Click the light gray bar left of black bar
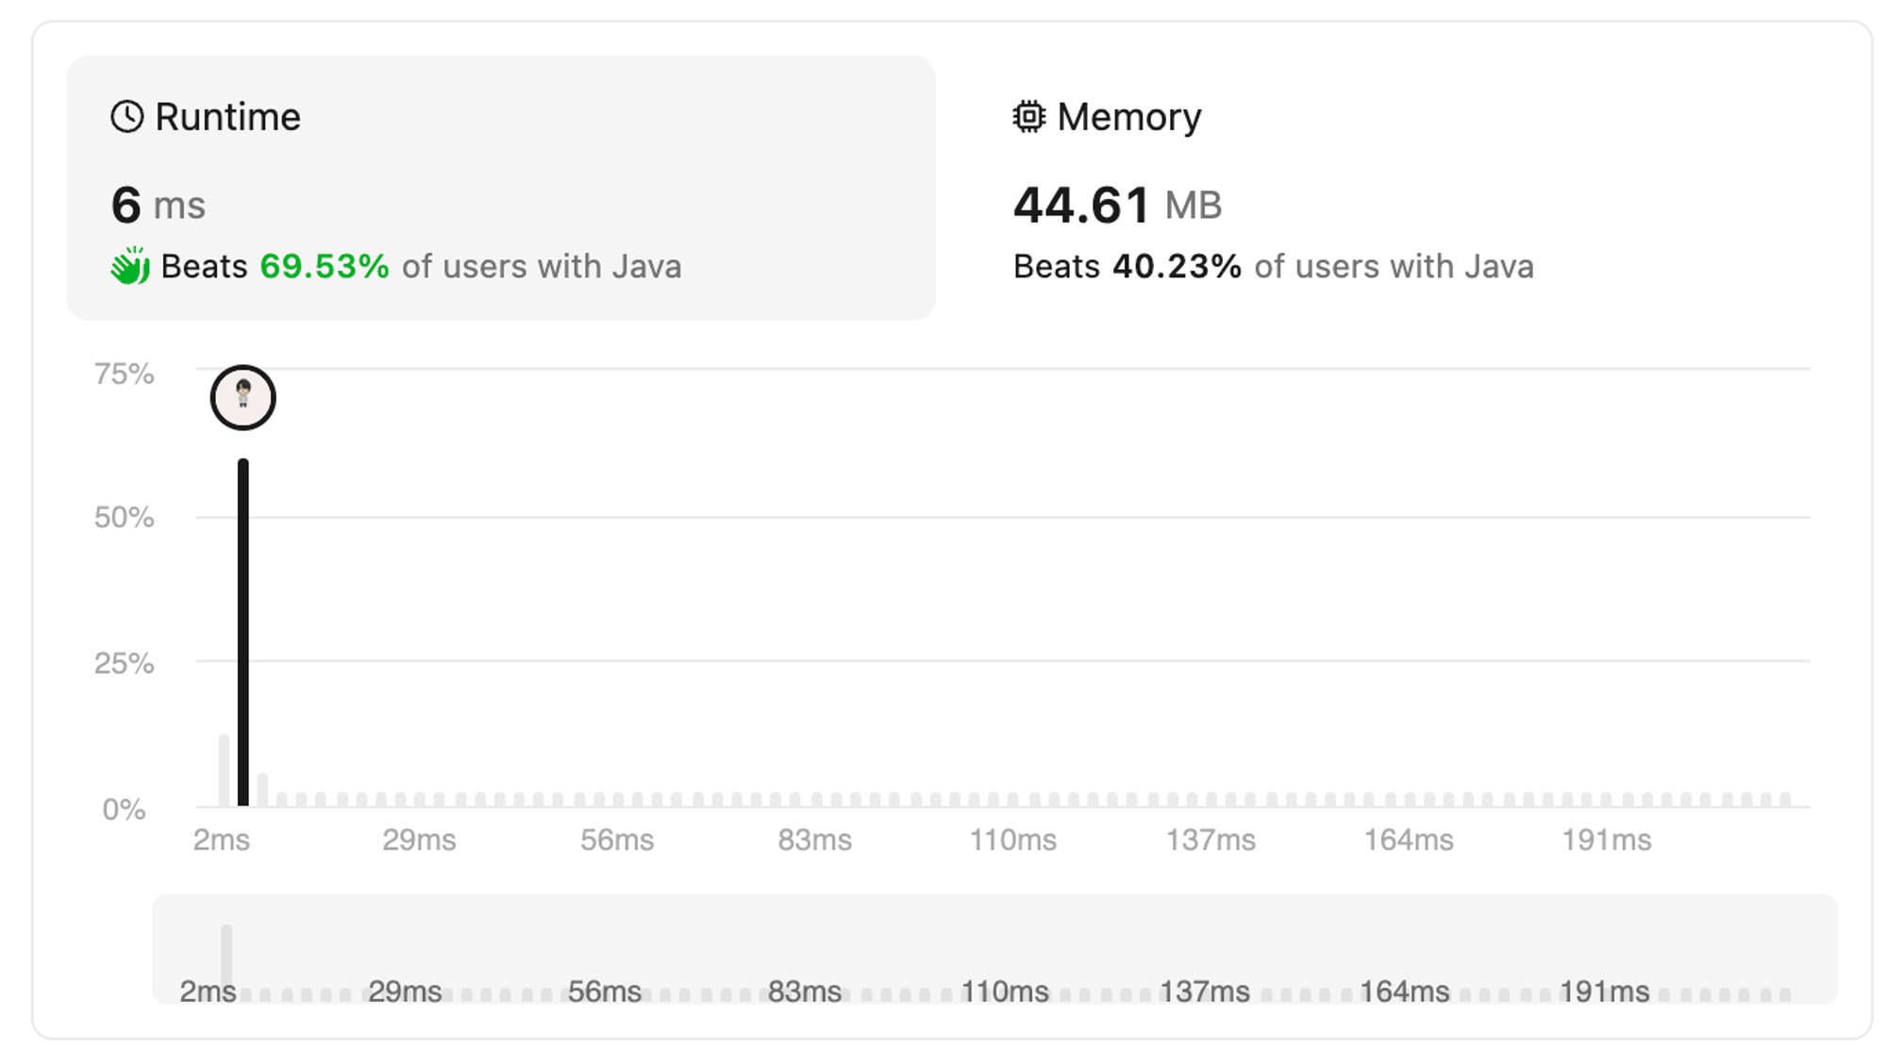The width and height of the screenshot is (1887, 1048). click(224, 771)
